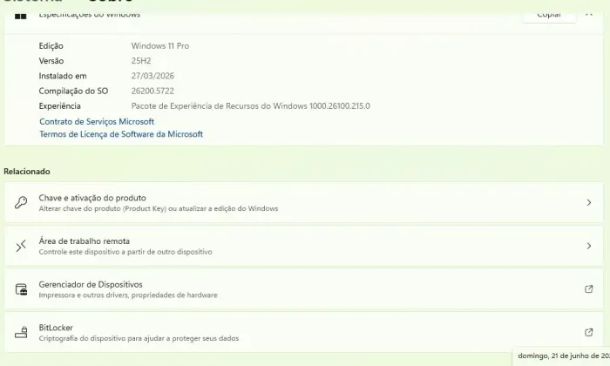Open Gerenciador de Dispositivos external link icon
This screenshot has width=610, height=366.
click(x=588, y=289)
